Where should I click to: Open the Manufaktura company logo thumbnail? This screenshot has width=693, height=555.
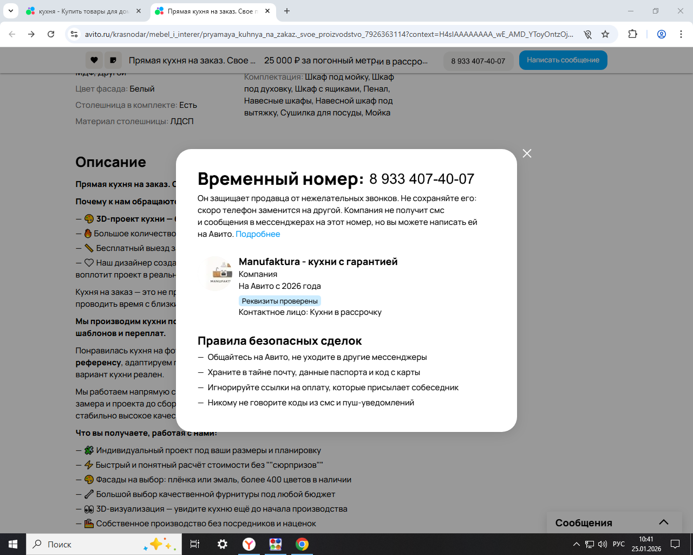[219, 274]
